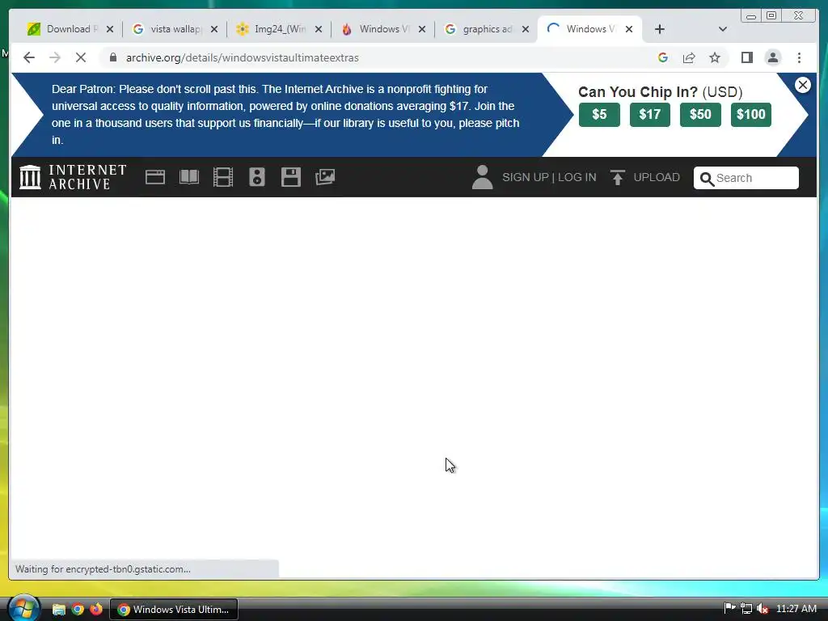This screenshot has height=621, width=828.
Task: Click the search magnifier icon
Action: click(707, 179)
